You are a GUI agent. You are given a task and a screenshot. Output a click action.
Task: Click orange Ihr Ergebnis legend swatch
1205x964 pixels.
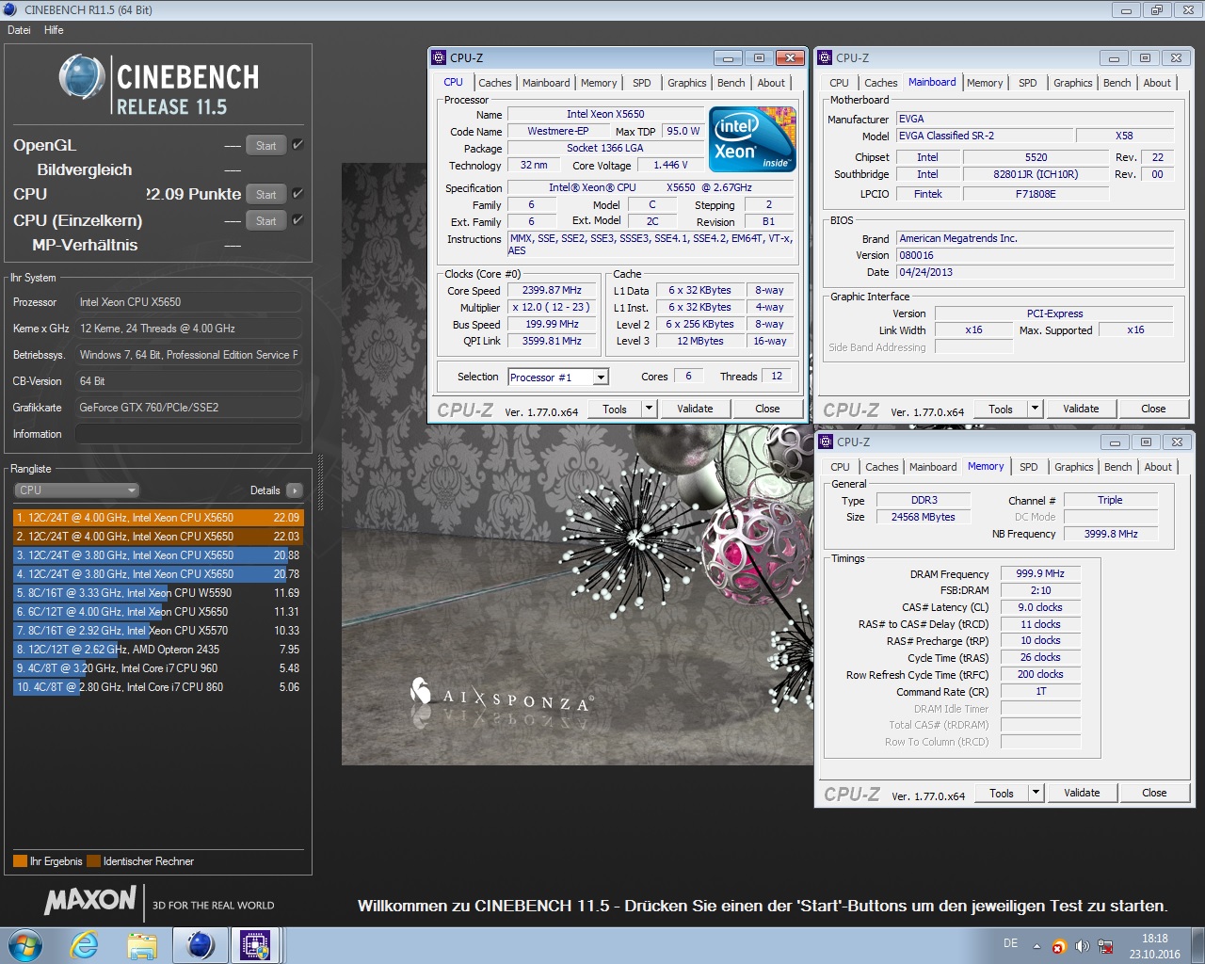tap(20, 861)
